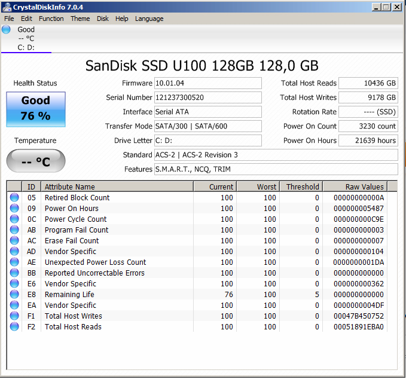The width and height of the screenshot is (406, 379).
Task: Click the Serial Number field
Action: [208, 97]
